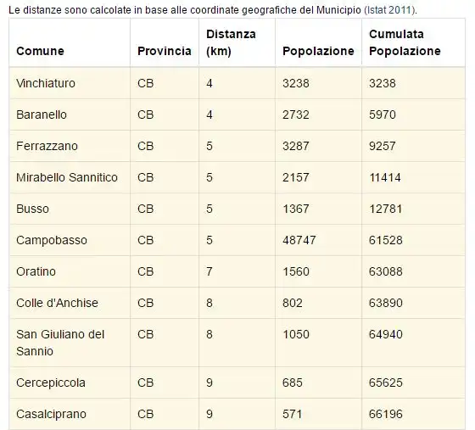Click the Busso comune name
Image resolution: width=475 pixels, height=430 pixels.
click(32, 209)
